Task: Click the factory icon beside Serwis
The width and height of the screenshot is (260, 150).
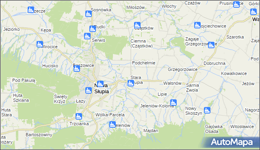Action: click(x=87, y=36)
